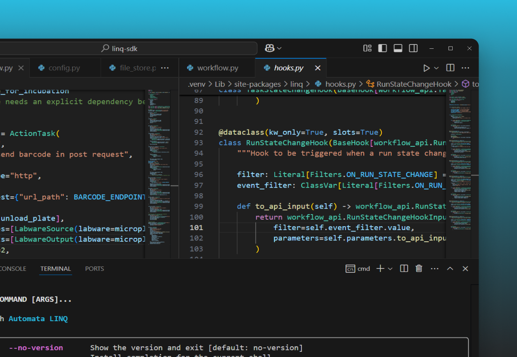Open the Copilot menu in the title bar

click(x=273, y=48)
